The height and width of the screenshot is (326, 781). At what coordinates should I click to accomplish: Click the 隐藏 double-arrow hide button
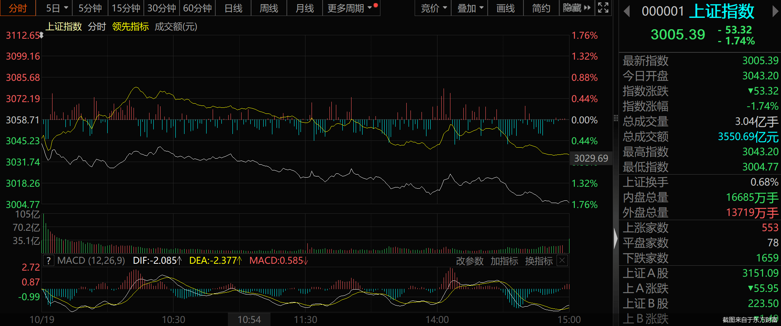[577, 8]
